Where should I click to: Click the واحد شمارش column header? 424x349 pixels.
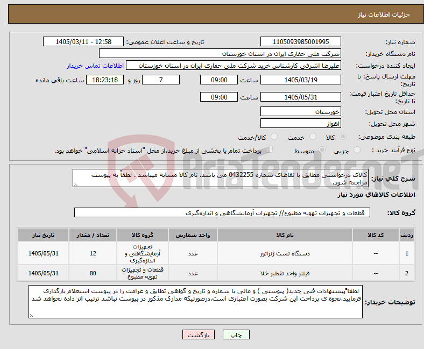coord(193,235)
